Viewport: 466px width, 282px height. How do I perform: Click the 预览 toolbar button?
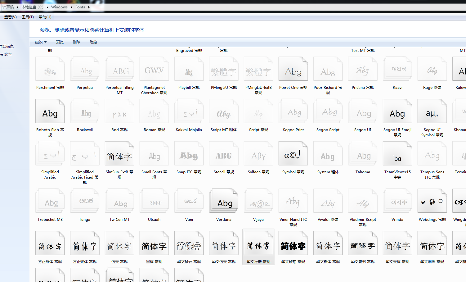click(x=60, y=42)
